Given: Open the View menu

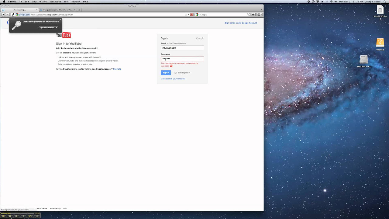Looking at the screenshot, I should point(34,2).
